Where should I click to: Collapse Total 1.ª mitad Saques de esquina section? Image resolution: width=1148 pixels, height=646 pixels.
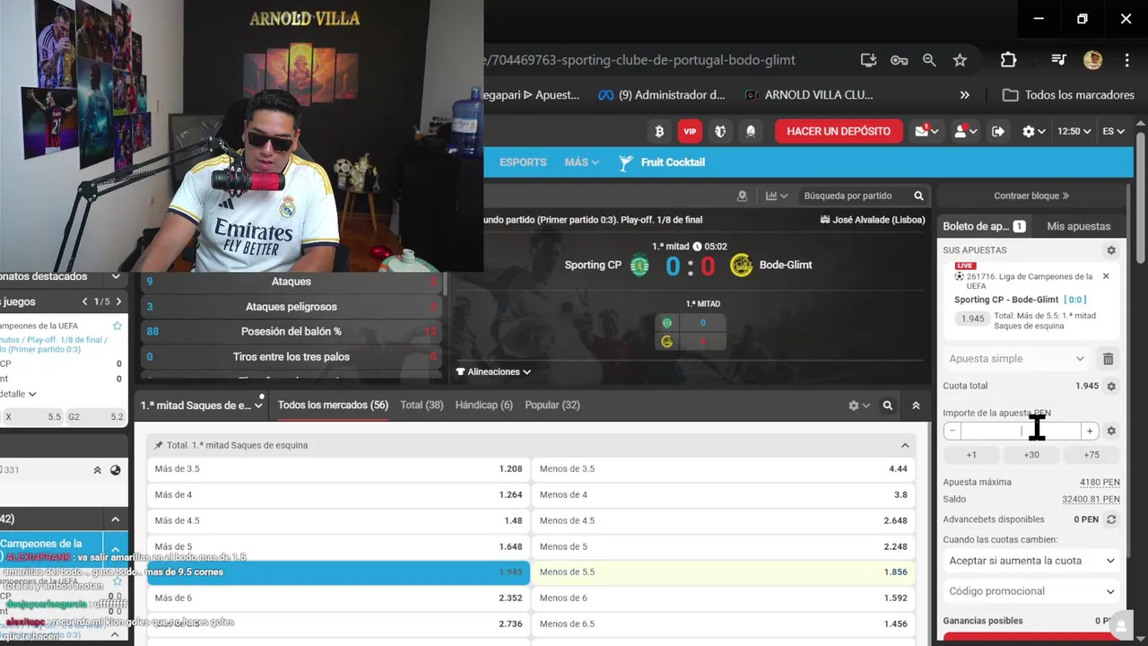pos(905,445)
